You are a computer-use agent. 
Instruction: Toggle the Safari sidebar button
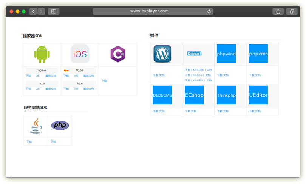54,11
